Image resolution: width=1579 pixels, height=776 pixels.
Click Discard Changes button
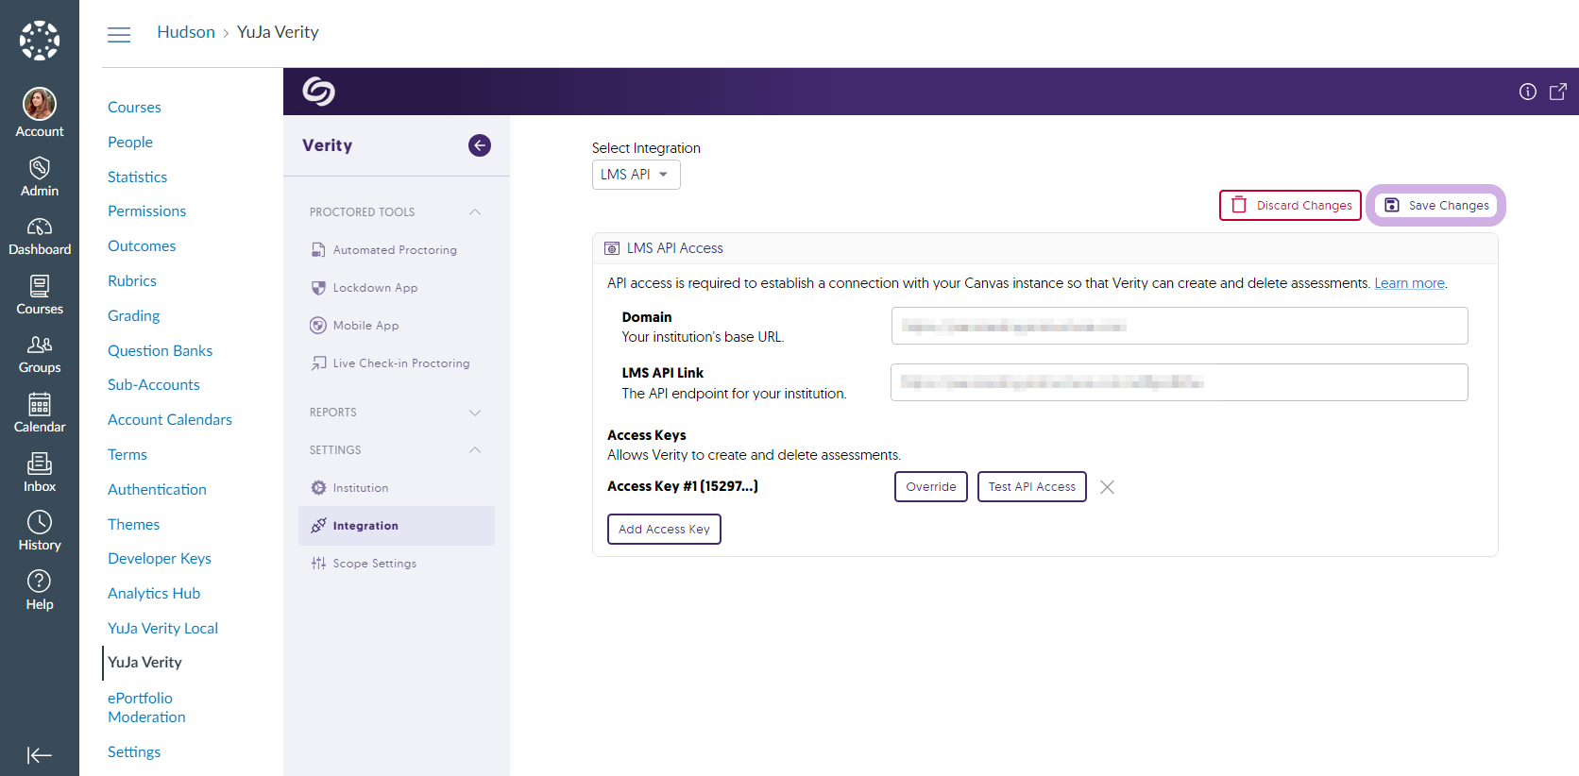(x=1291, y=206)
